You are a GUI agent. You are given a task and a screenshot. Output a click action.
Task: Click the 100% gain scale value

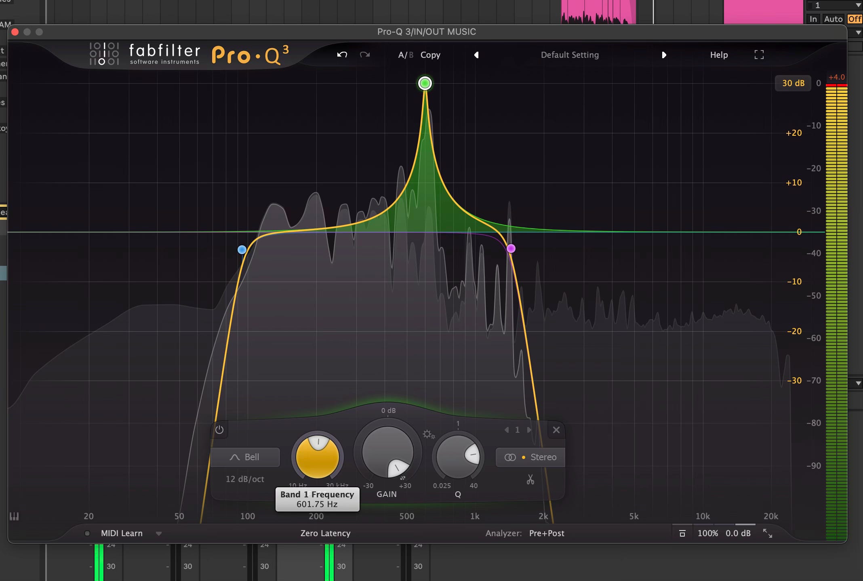(708, 533)
